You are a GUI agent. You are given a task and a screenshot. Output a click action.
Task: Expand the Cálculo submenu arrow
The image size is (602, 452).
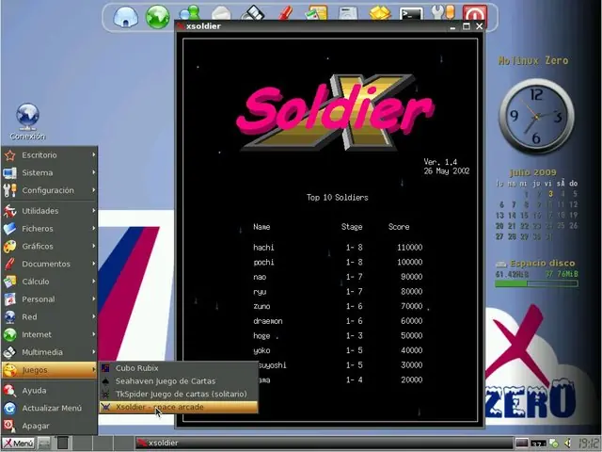[93, 282]
